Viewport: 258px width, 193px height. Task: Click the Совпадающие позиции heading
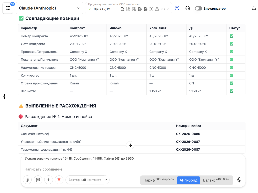coord(52,18)
